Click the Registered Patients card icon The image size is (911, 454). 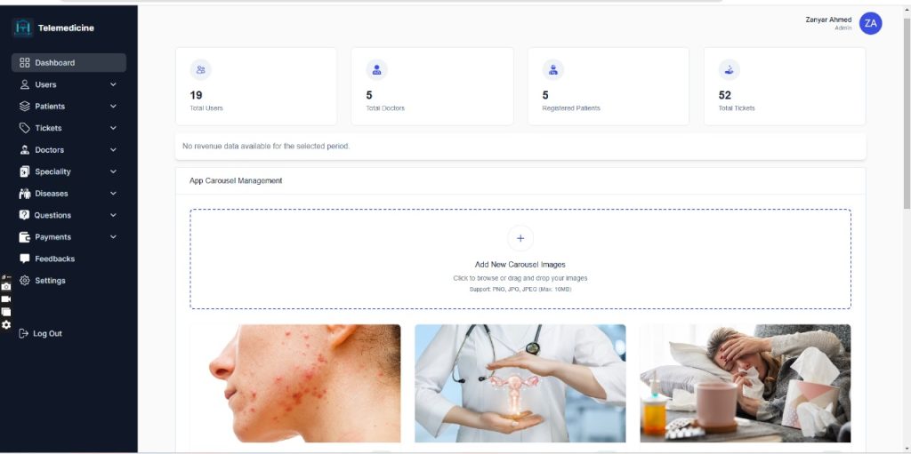(x=552, y=69)
